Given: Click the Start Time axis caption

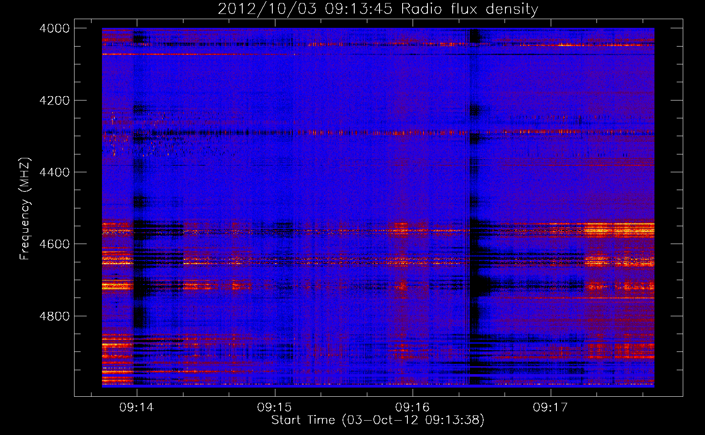Looking at the screenshot, I should click(378, 420).
